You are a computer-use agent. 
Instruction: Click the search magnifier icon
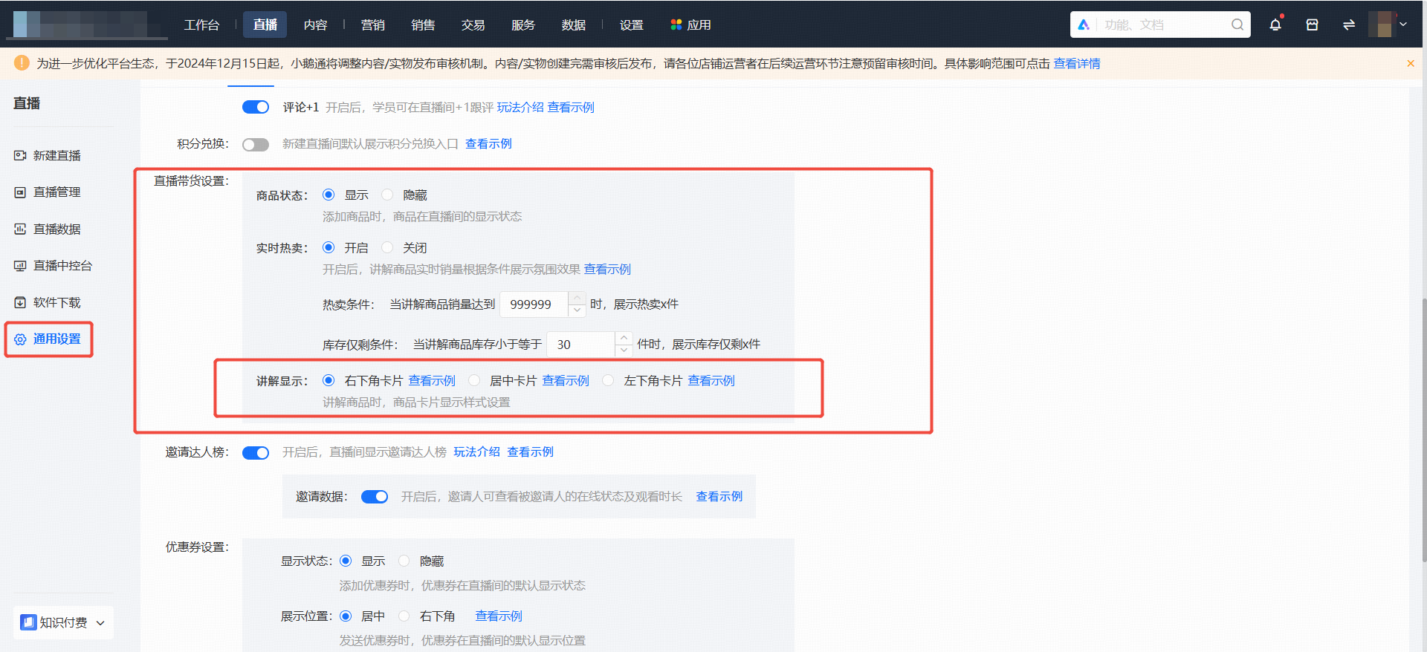click(x=1237, y=25)
